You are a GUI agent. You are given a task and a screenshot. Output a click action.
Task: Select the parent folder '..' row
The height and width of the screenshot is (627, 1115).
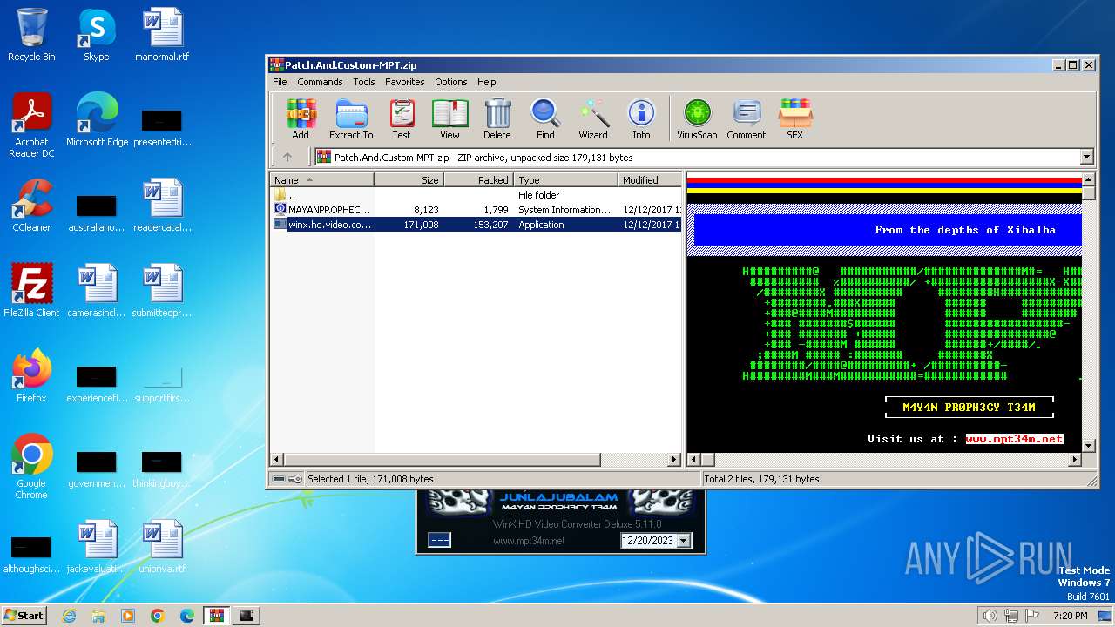click(476, 195)
